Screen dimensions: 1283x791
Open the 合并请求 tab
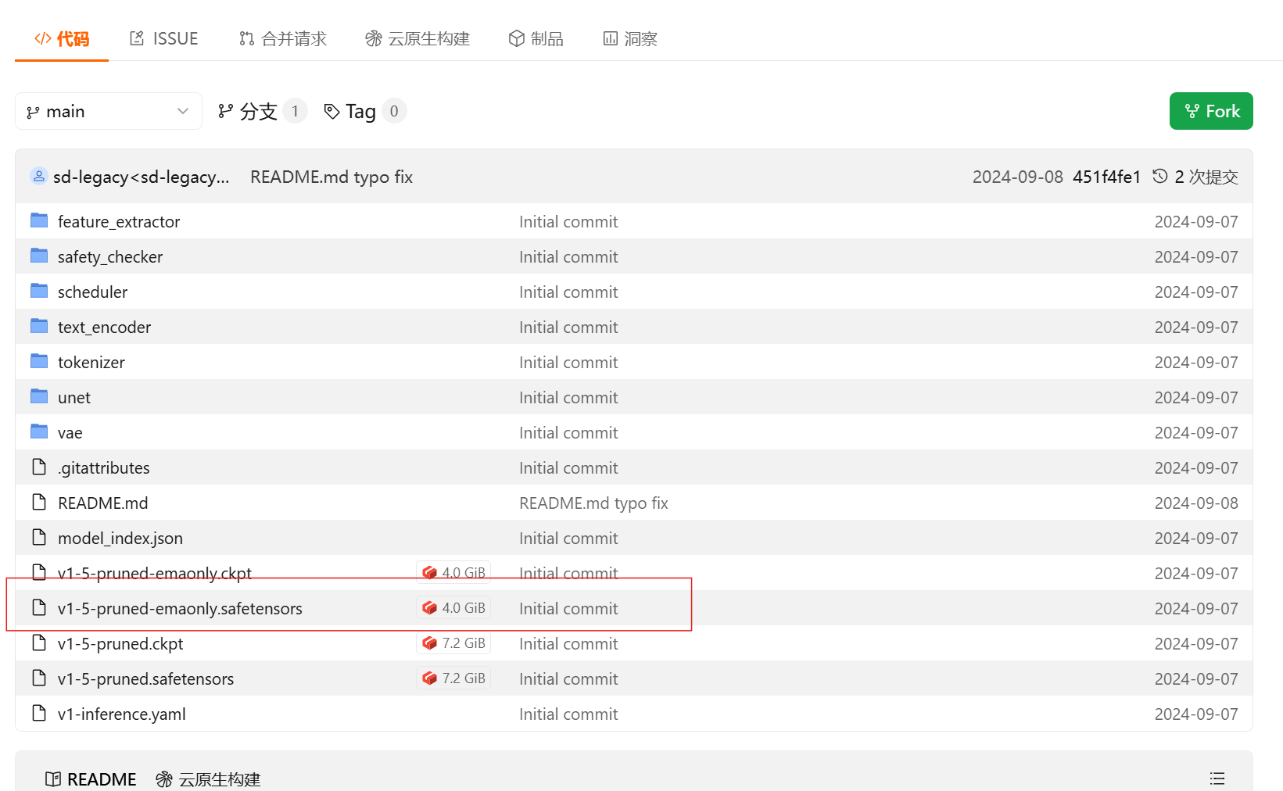282,38
